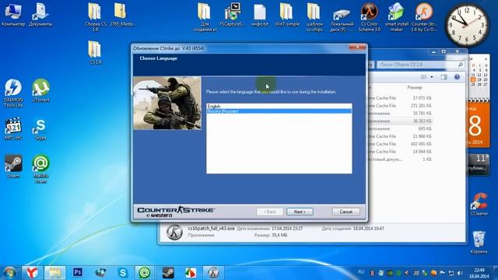Click the volume icon in system tray
498x280 pixels.
(460, 273)
